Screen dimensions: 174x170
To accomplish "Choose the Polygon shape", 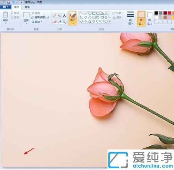I will [102, 13].
